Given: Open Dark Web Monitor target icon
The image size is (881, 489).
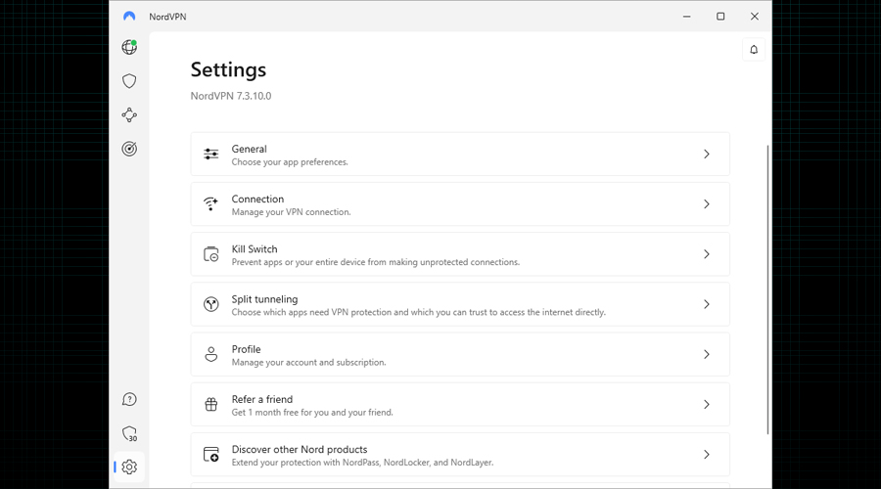Looking at the screenshot, I should point(129,149).
